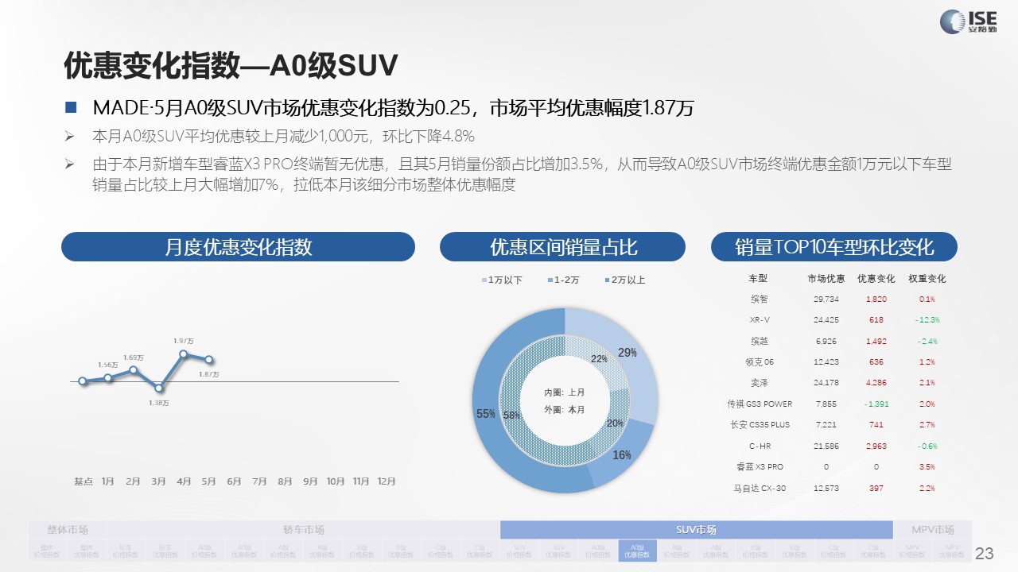Select the 2万以上 legend swatch
Screen dimensions: 1018x572
(606, 280)
